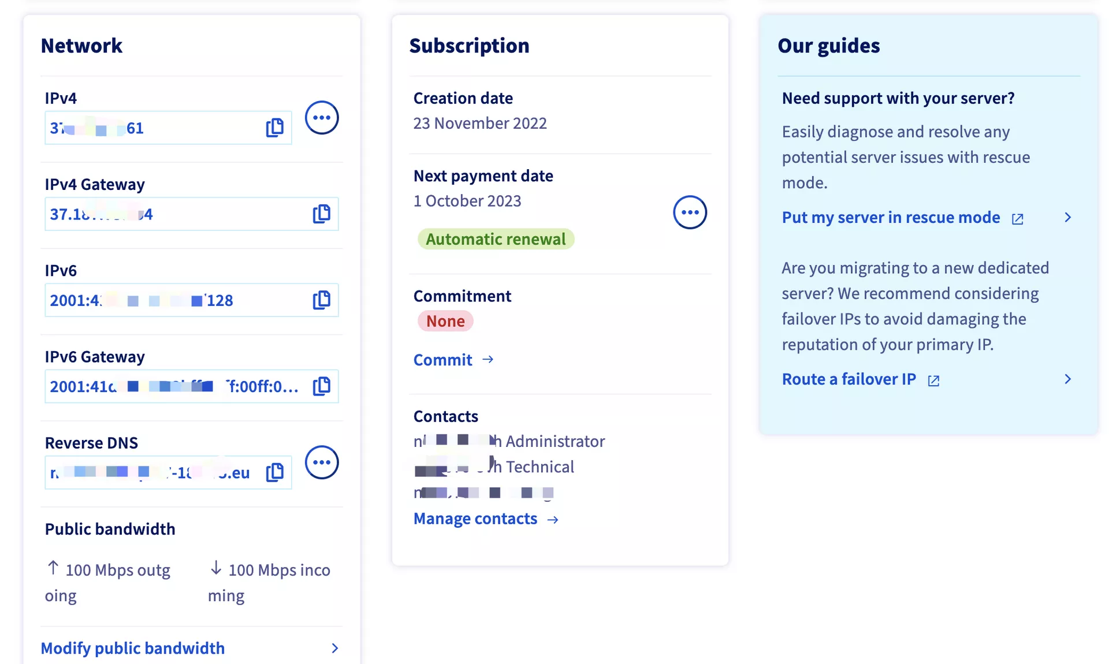Click the chevron next to Route a failover IP
The height and width of the screenshot is (664, 1109).
tap(1067, 379)
